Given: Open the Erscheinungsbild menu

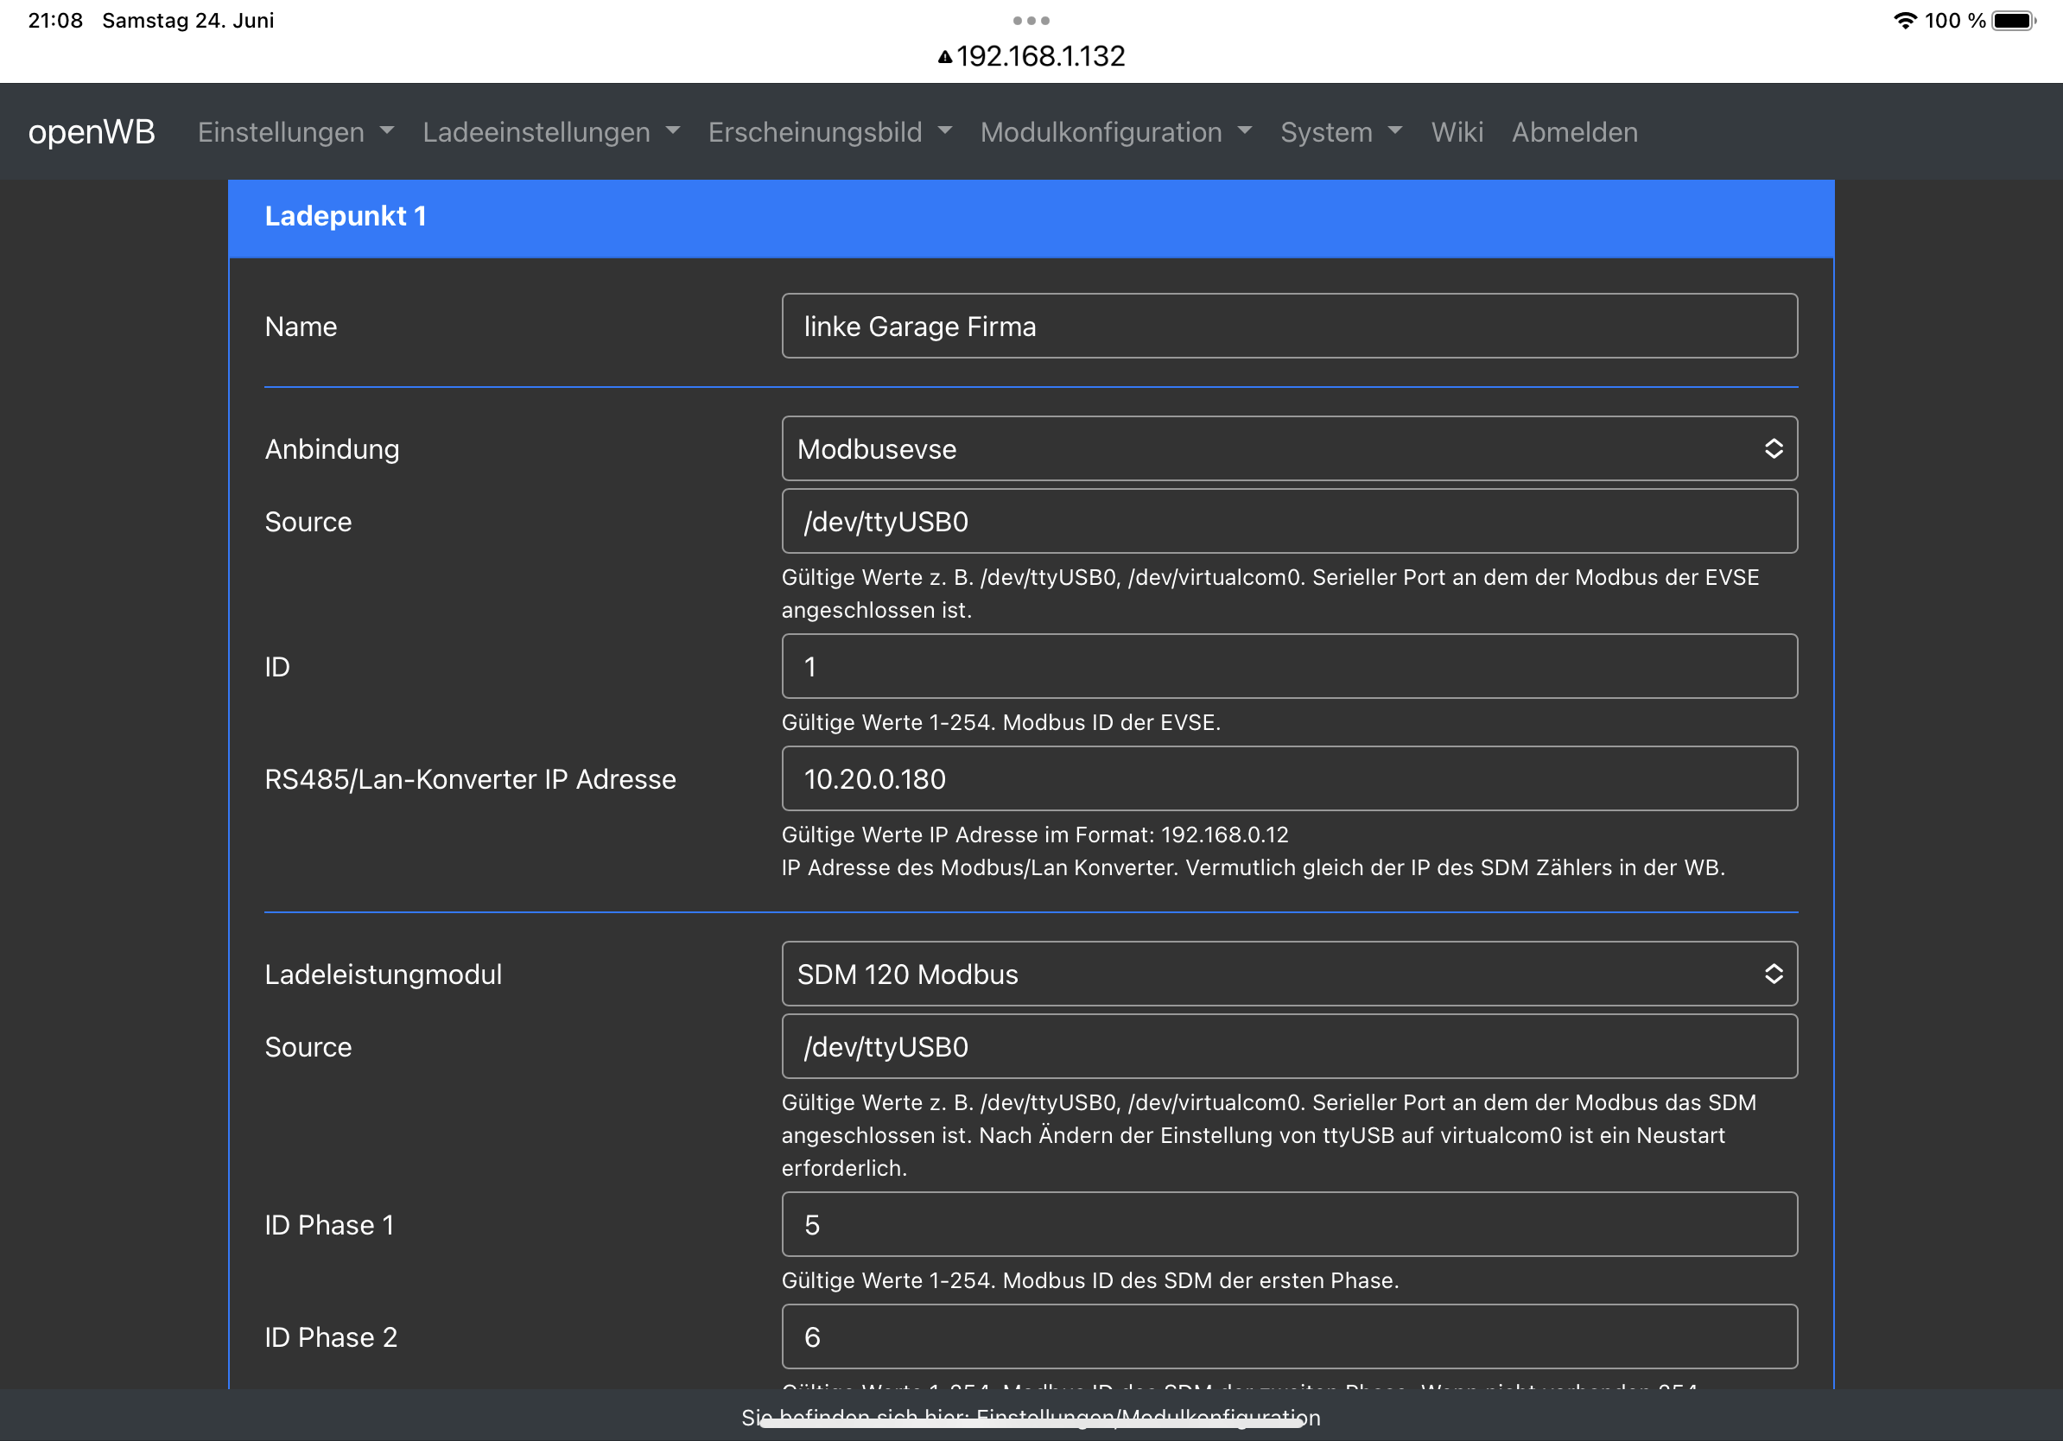Looking at the screenshot, I should (x=828, y=132).
